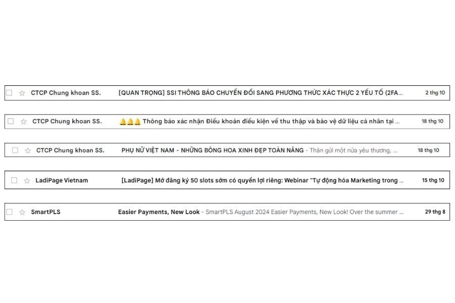Select checkbox for the QUAN TRỌNG SSI email
Viewport: 455px width, 303px height.
(x=9, y=93)
